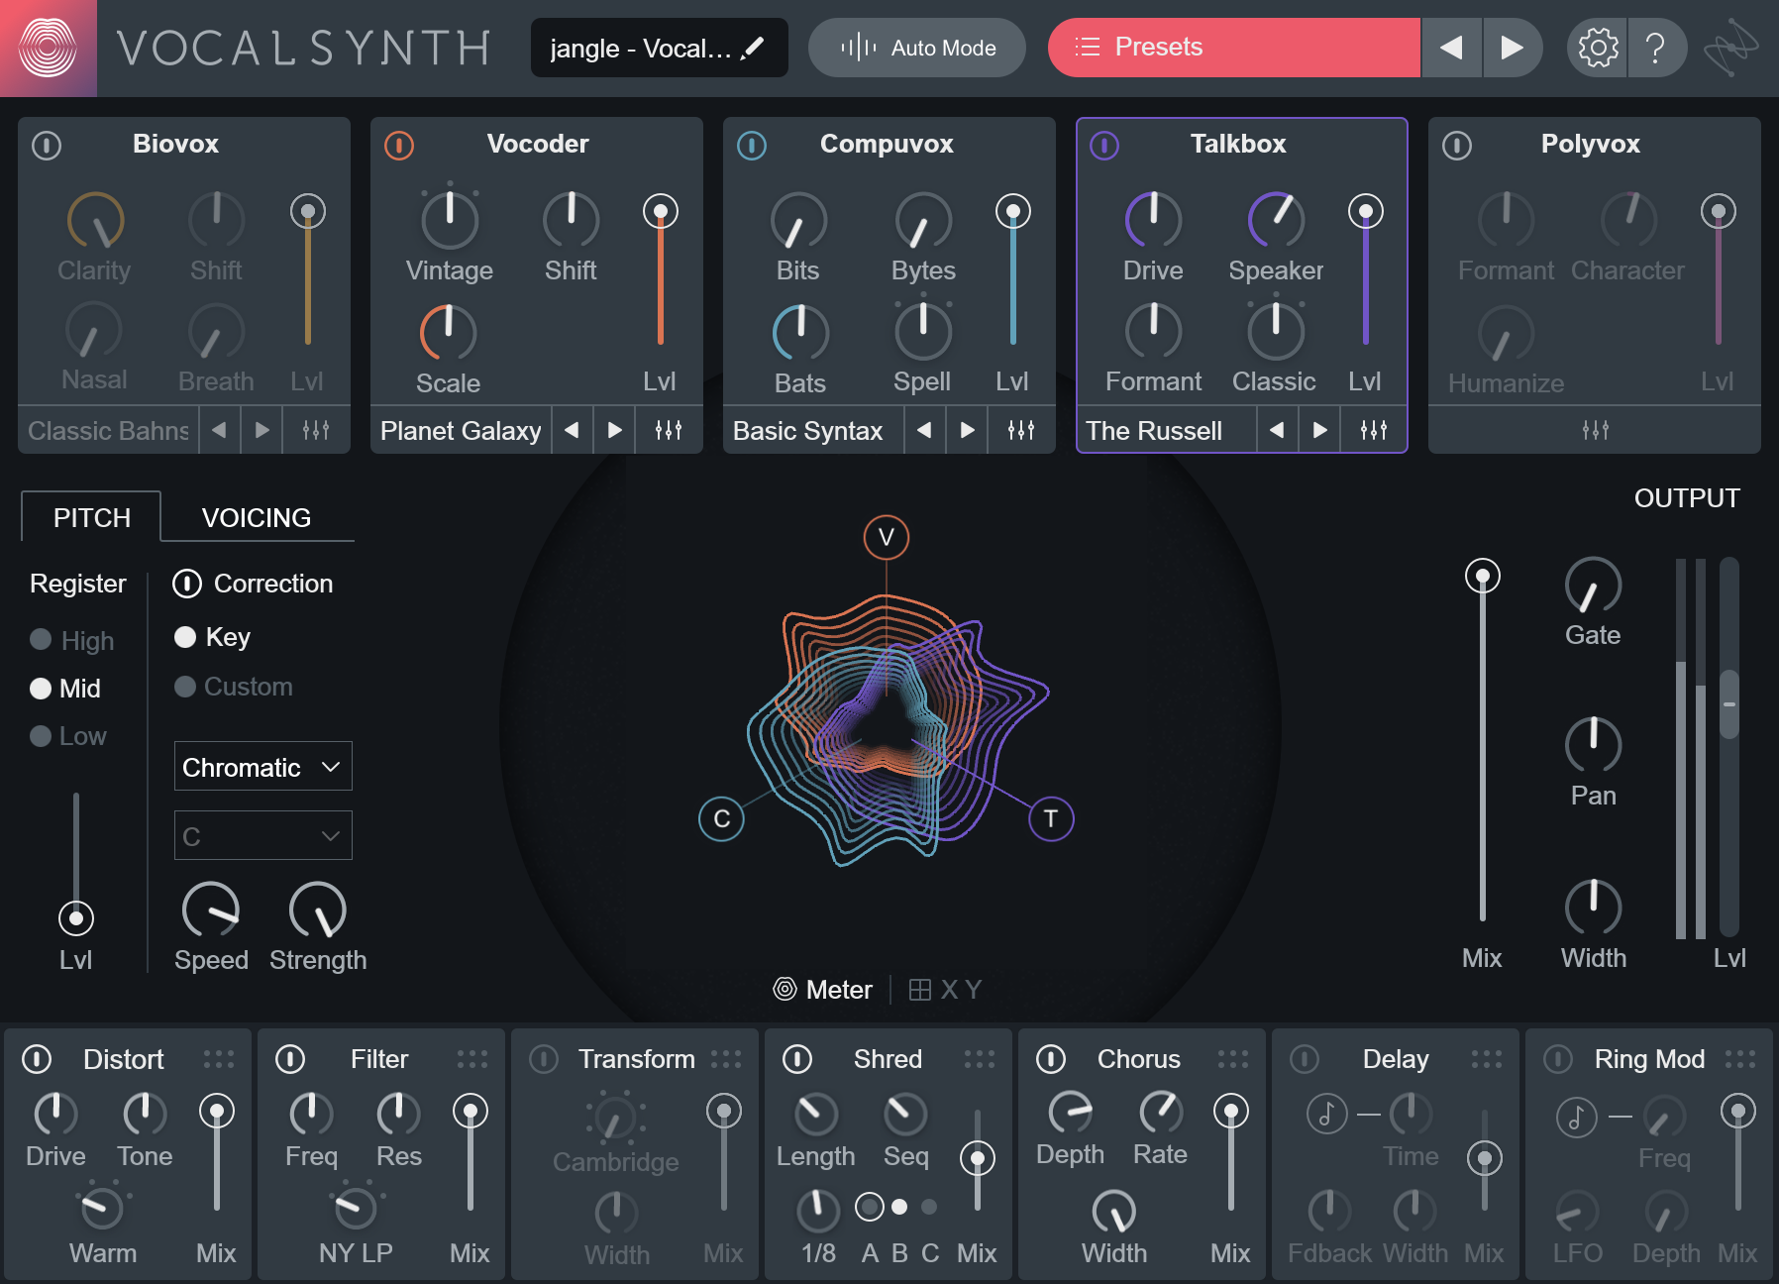The height and width of the screenshot is (1284, 1779).
Task: Open the settings gear icon
Action: point(1598,48)
